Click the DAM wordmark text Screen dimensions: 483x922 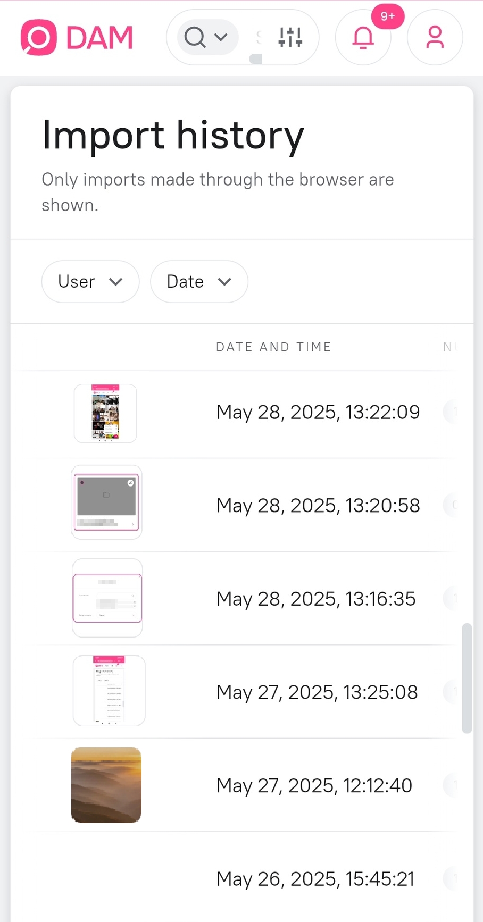point(99,38)
